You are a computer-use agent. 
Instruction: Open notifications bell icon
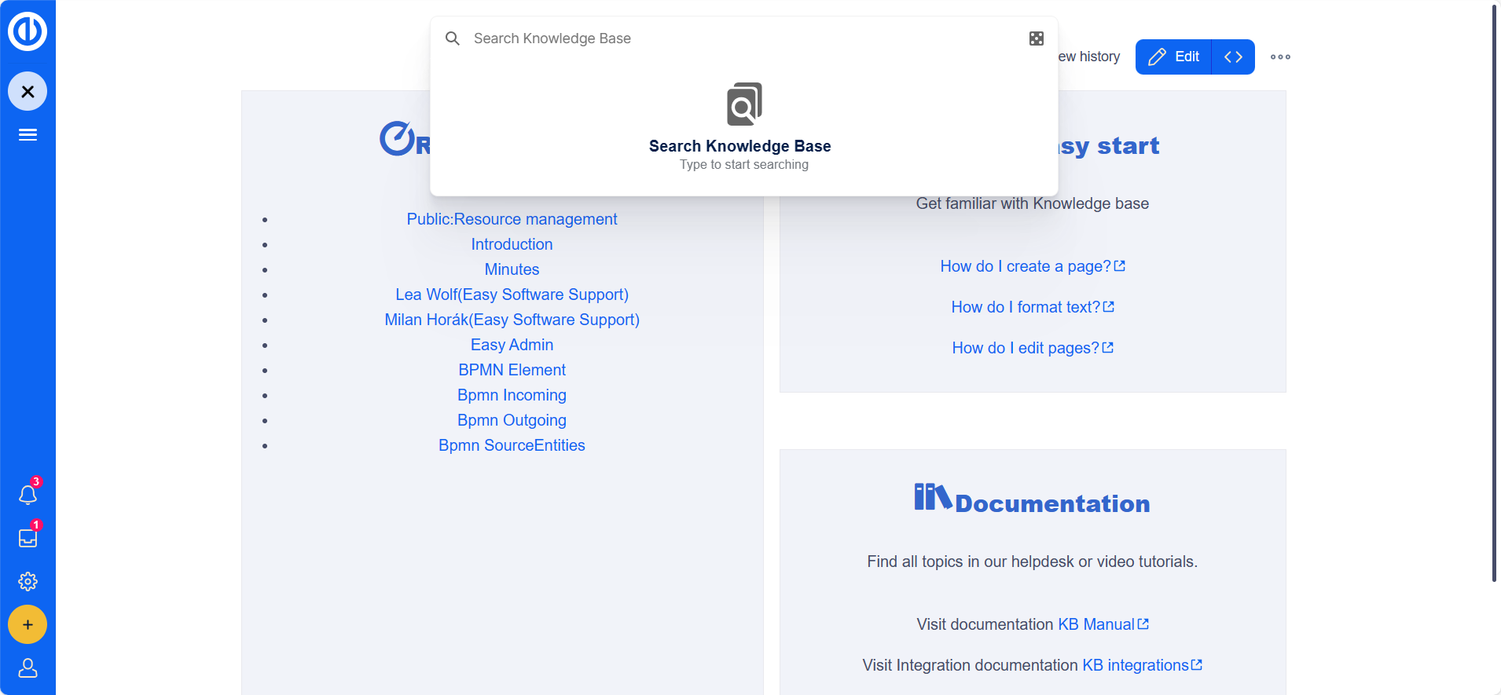coord(28,495)
